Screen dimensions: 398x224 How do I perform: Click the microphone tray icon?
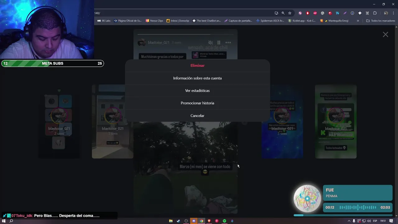[x=354, y=221]
